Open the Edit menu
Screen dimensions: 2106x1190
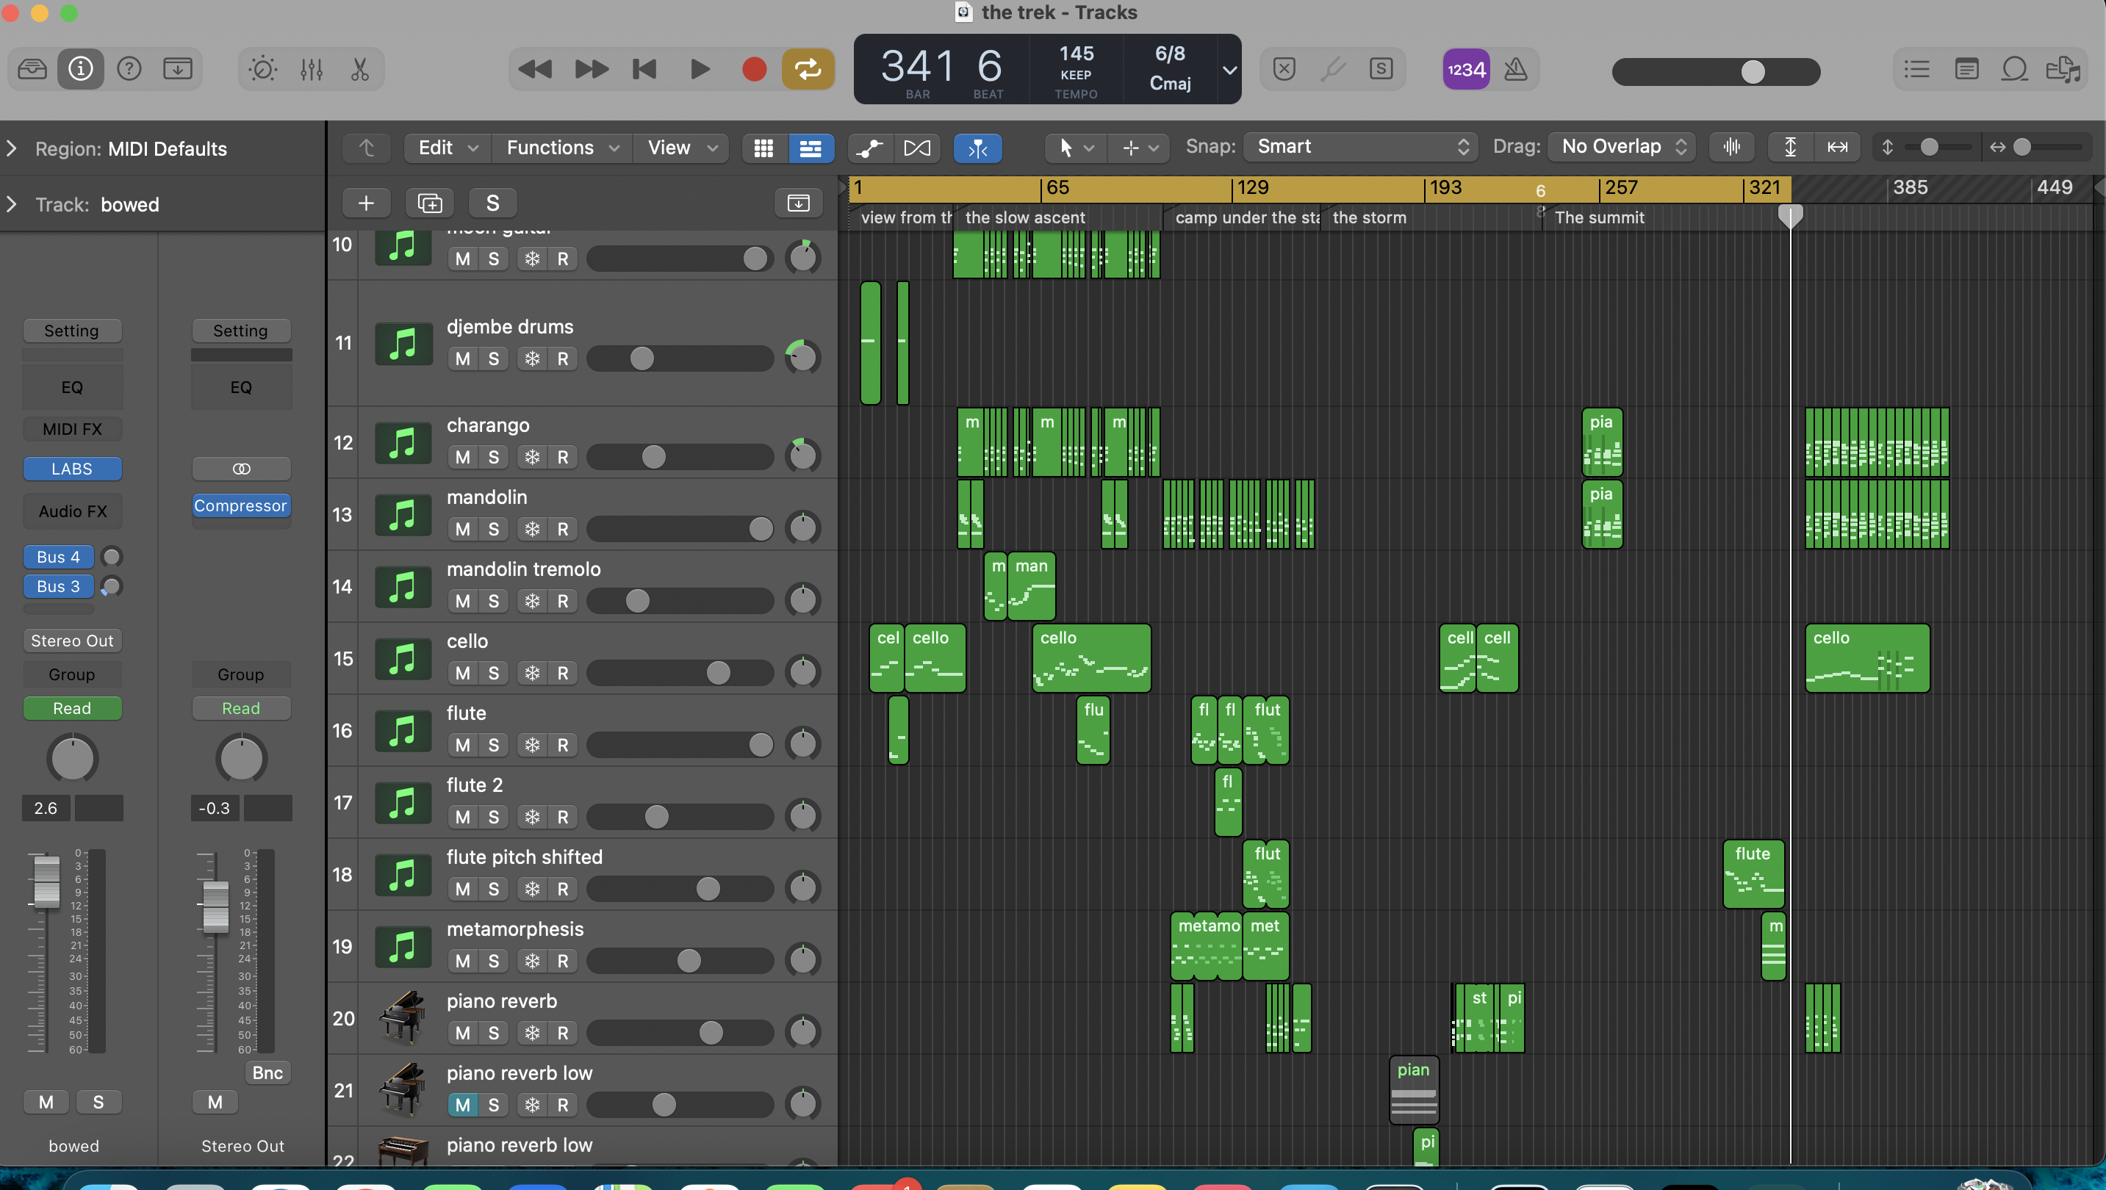click(446, 148)
